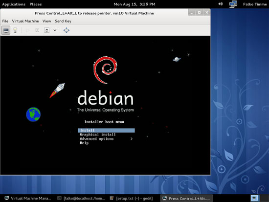Open the File menu

pos(5,21)
